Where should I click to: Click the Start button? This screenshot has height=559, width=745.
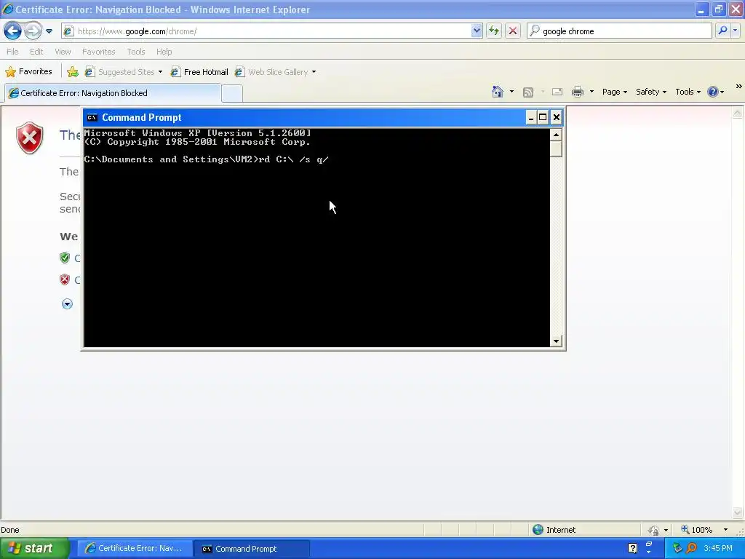pyautogui.click(x=34, y=549)
